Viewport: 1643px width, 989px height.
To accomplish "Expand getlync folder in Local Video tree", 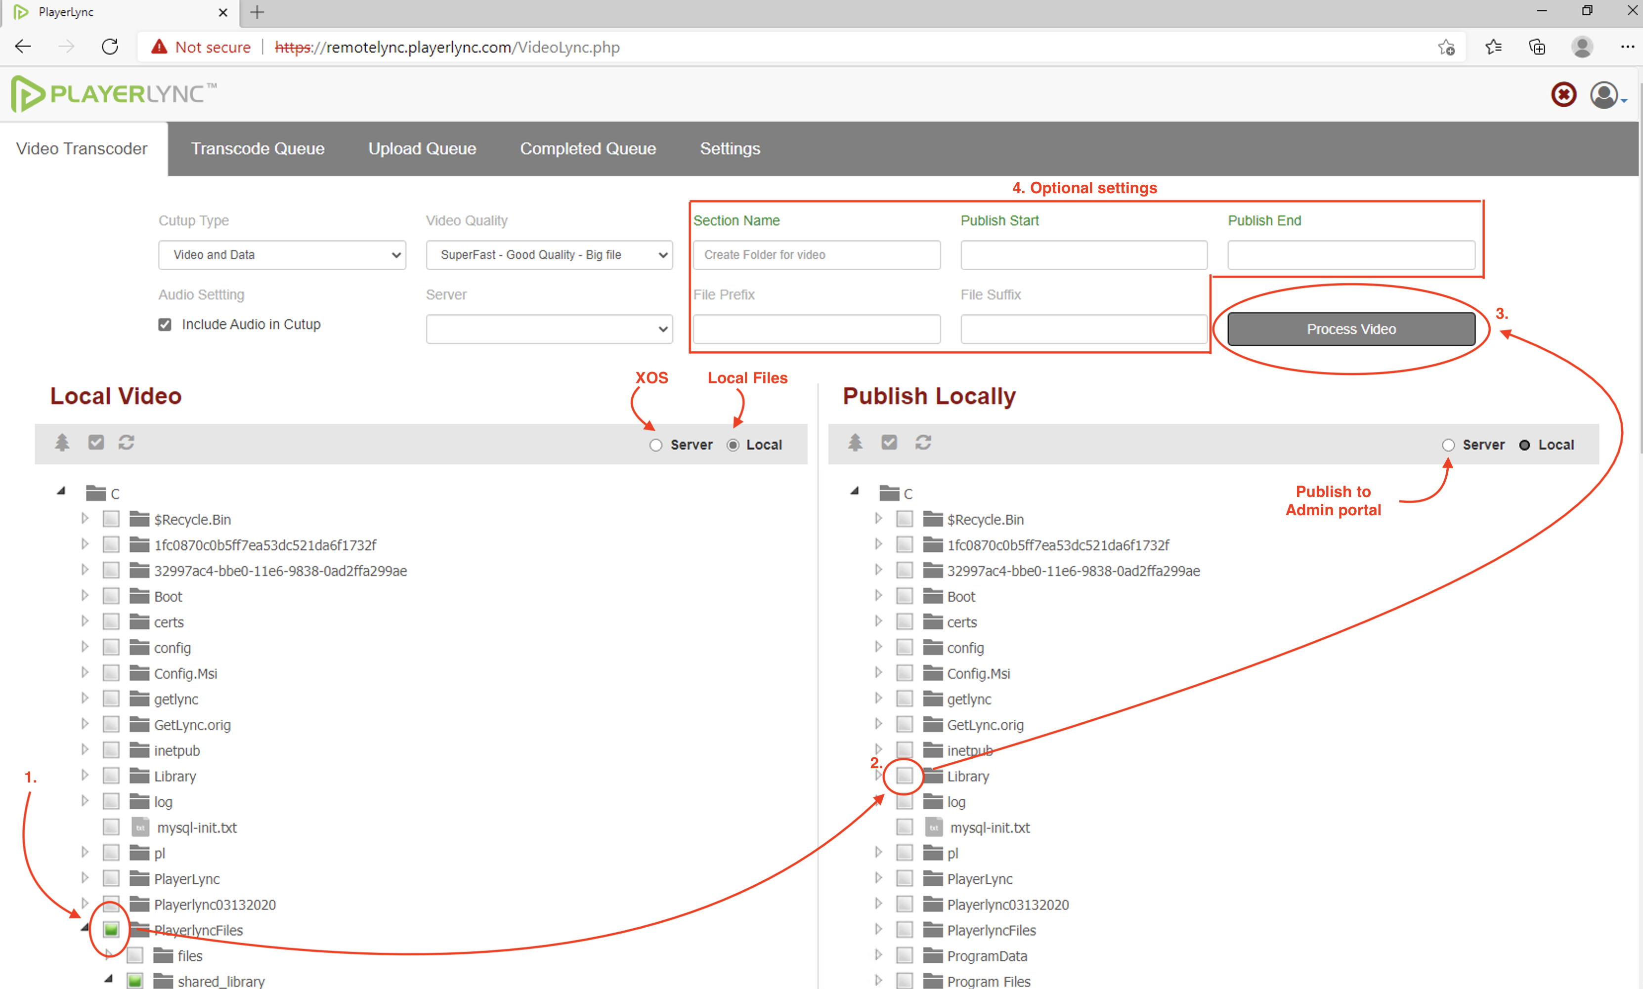I will coord(85,698).
